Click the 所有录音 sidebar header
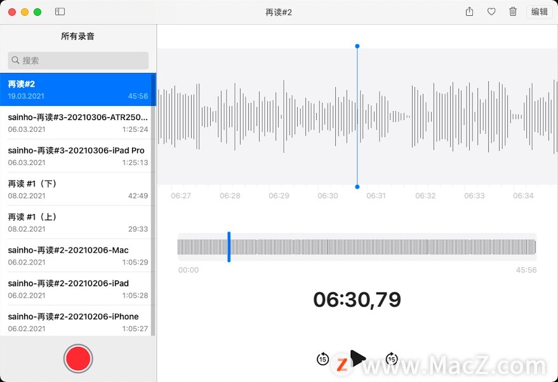 pos(77,36)
